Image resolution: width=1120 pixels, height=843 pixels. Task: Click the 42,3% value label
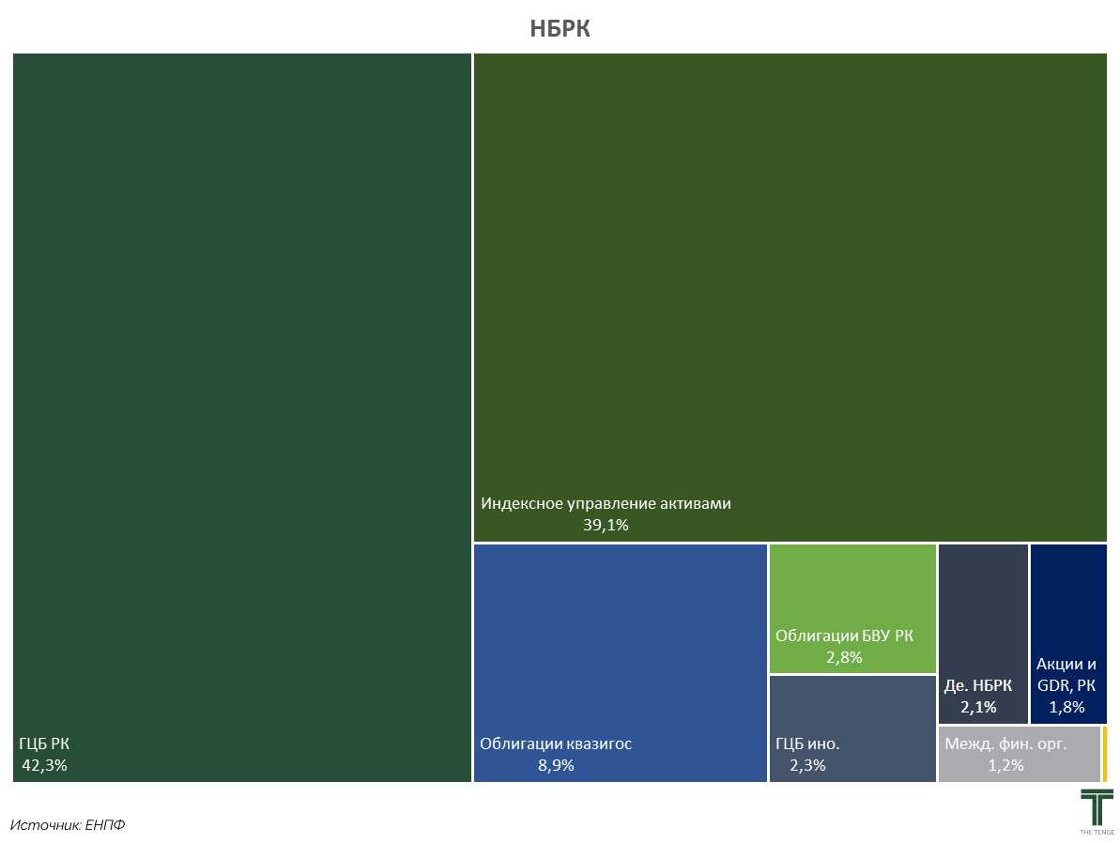44,765
